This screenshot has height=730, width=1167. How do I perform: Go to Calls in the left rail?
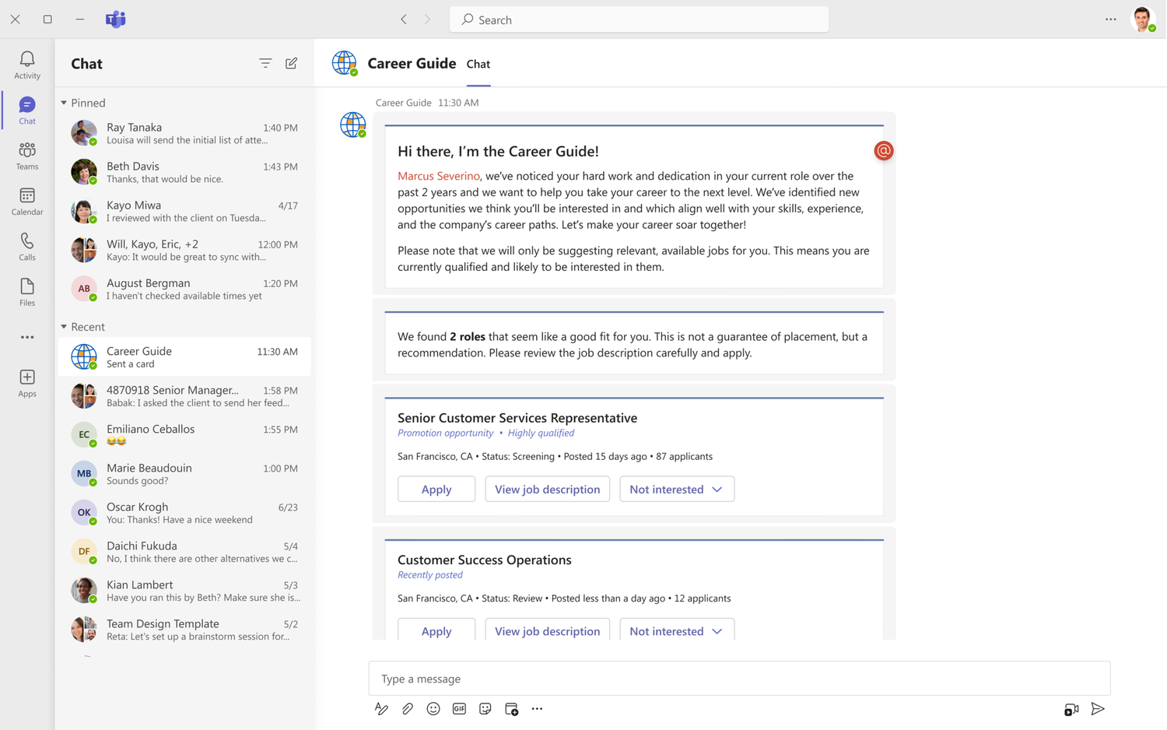click(26, 246)
